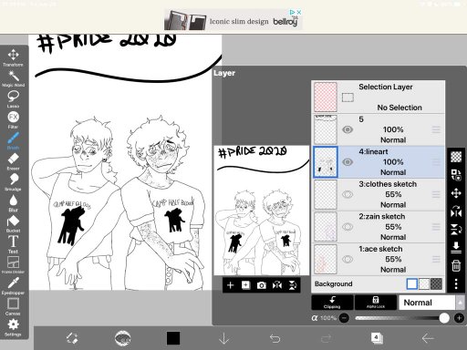Select the 2:zain sketch layer
Image resolution: width=467 pixels, height=350 pixels.
point(379,227)
